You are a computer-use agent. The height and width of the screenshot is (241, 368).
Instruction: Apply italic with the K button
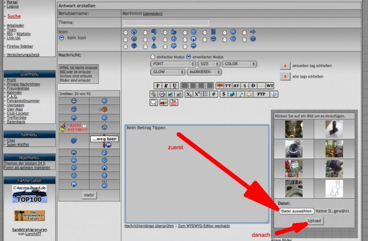point(166,86)
